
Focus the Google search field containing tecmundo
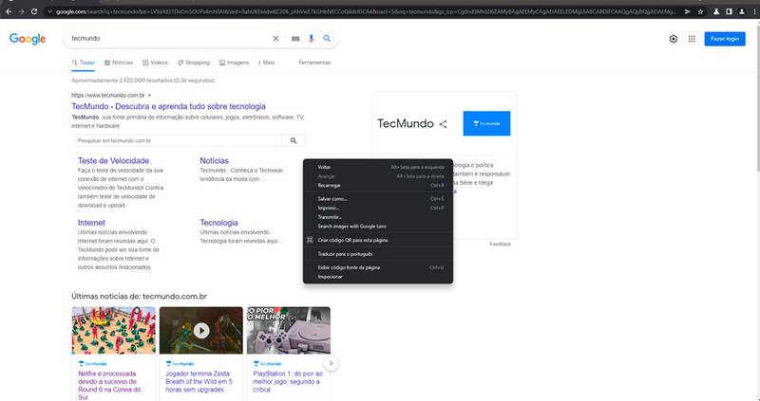click(x=170, y=39)
